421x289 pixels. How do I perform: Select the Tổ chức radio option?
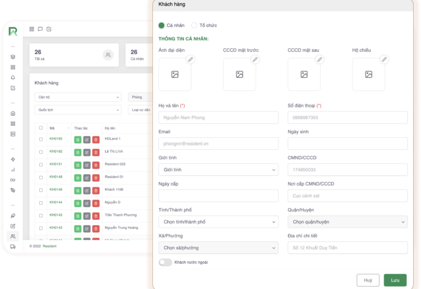point(194,25)
